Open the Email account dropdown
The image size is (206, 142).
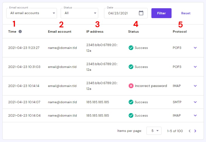(32, 13)
